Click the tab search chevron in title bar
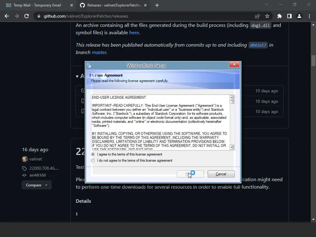 tap(266, 4)
